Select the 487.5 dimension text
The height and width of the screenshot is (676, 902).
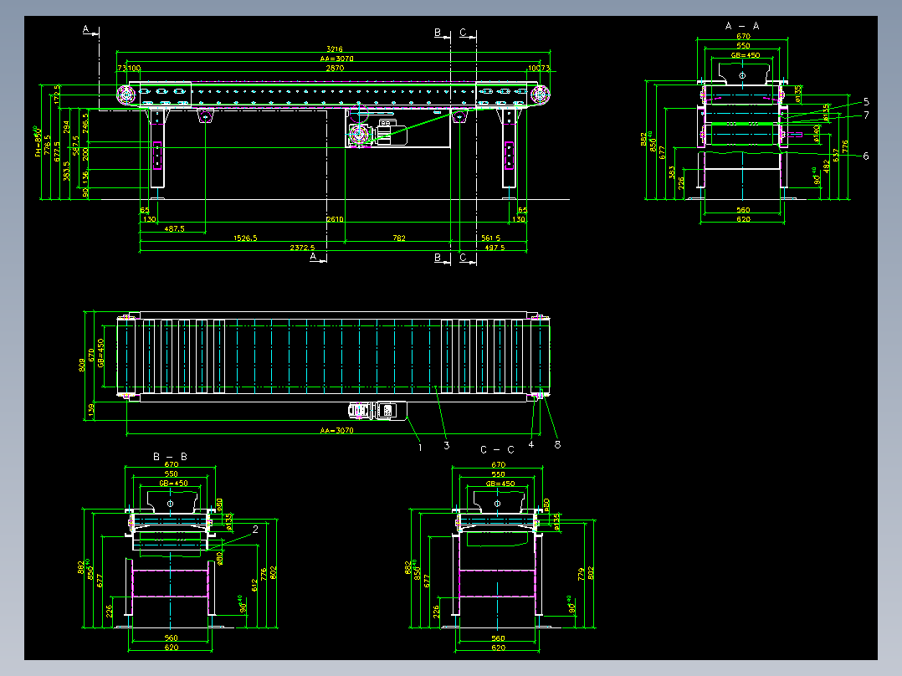(x=174, y=228)
